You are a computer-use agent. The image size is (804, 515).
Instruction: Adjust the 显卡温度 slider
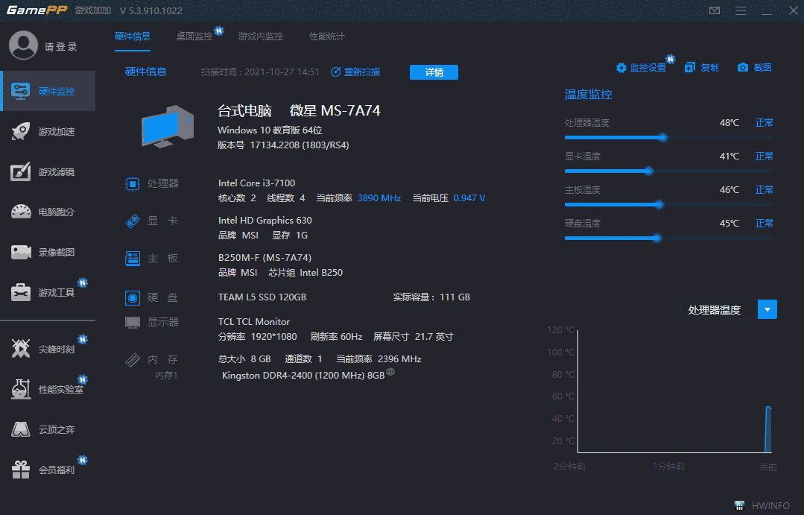click(x=651, y=171)
